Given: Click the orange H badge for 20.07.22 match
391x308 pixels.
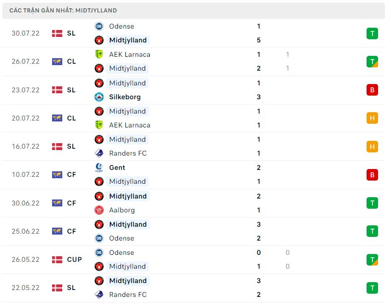Looking at the screenshot, I should 372,118.
